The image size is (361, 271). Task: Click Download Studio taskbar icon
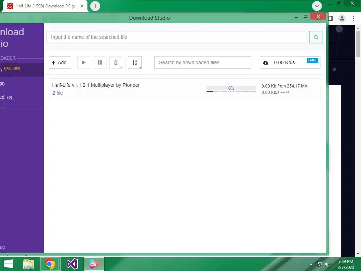click(x=94, y=264)
